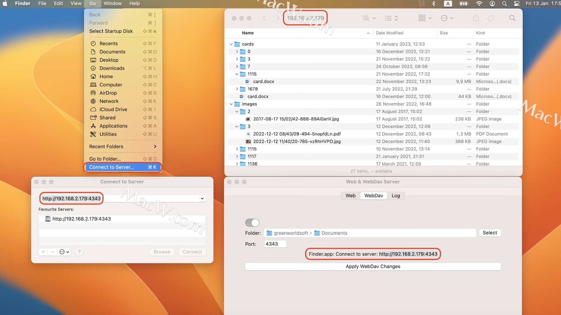Choose Documents in the Go menu
The image size is (561, 315).
click(x=123, y=52)
